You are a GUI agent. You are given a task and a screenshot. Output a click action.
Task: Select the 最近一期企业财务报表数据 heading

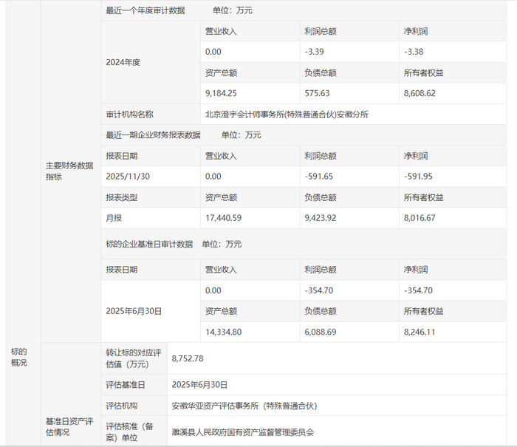[153, 135]
